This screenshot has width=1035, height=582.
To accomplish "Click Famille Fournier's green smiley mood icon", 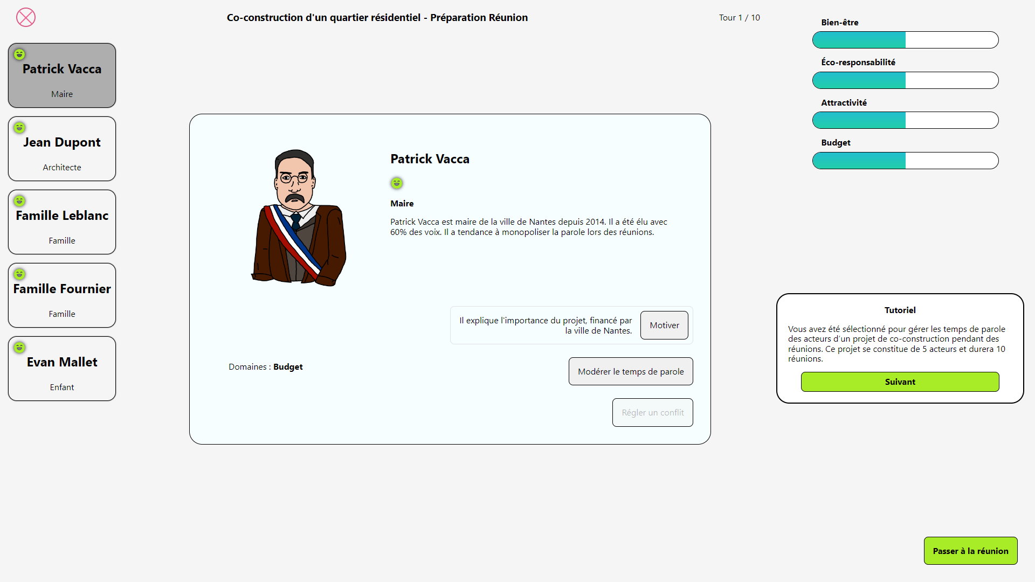I will 19,274.
